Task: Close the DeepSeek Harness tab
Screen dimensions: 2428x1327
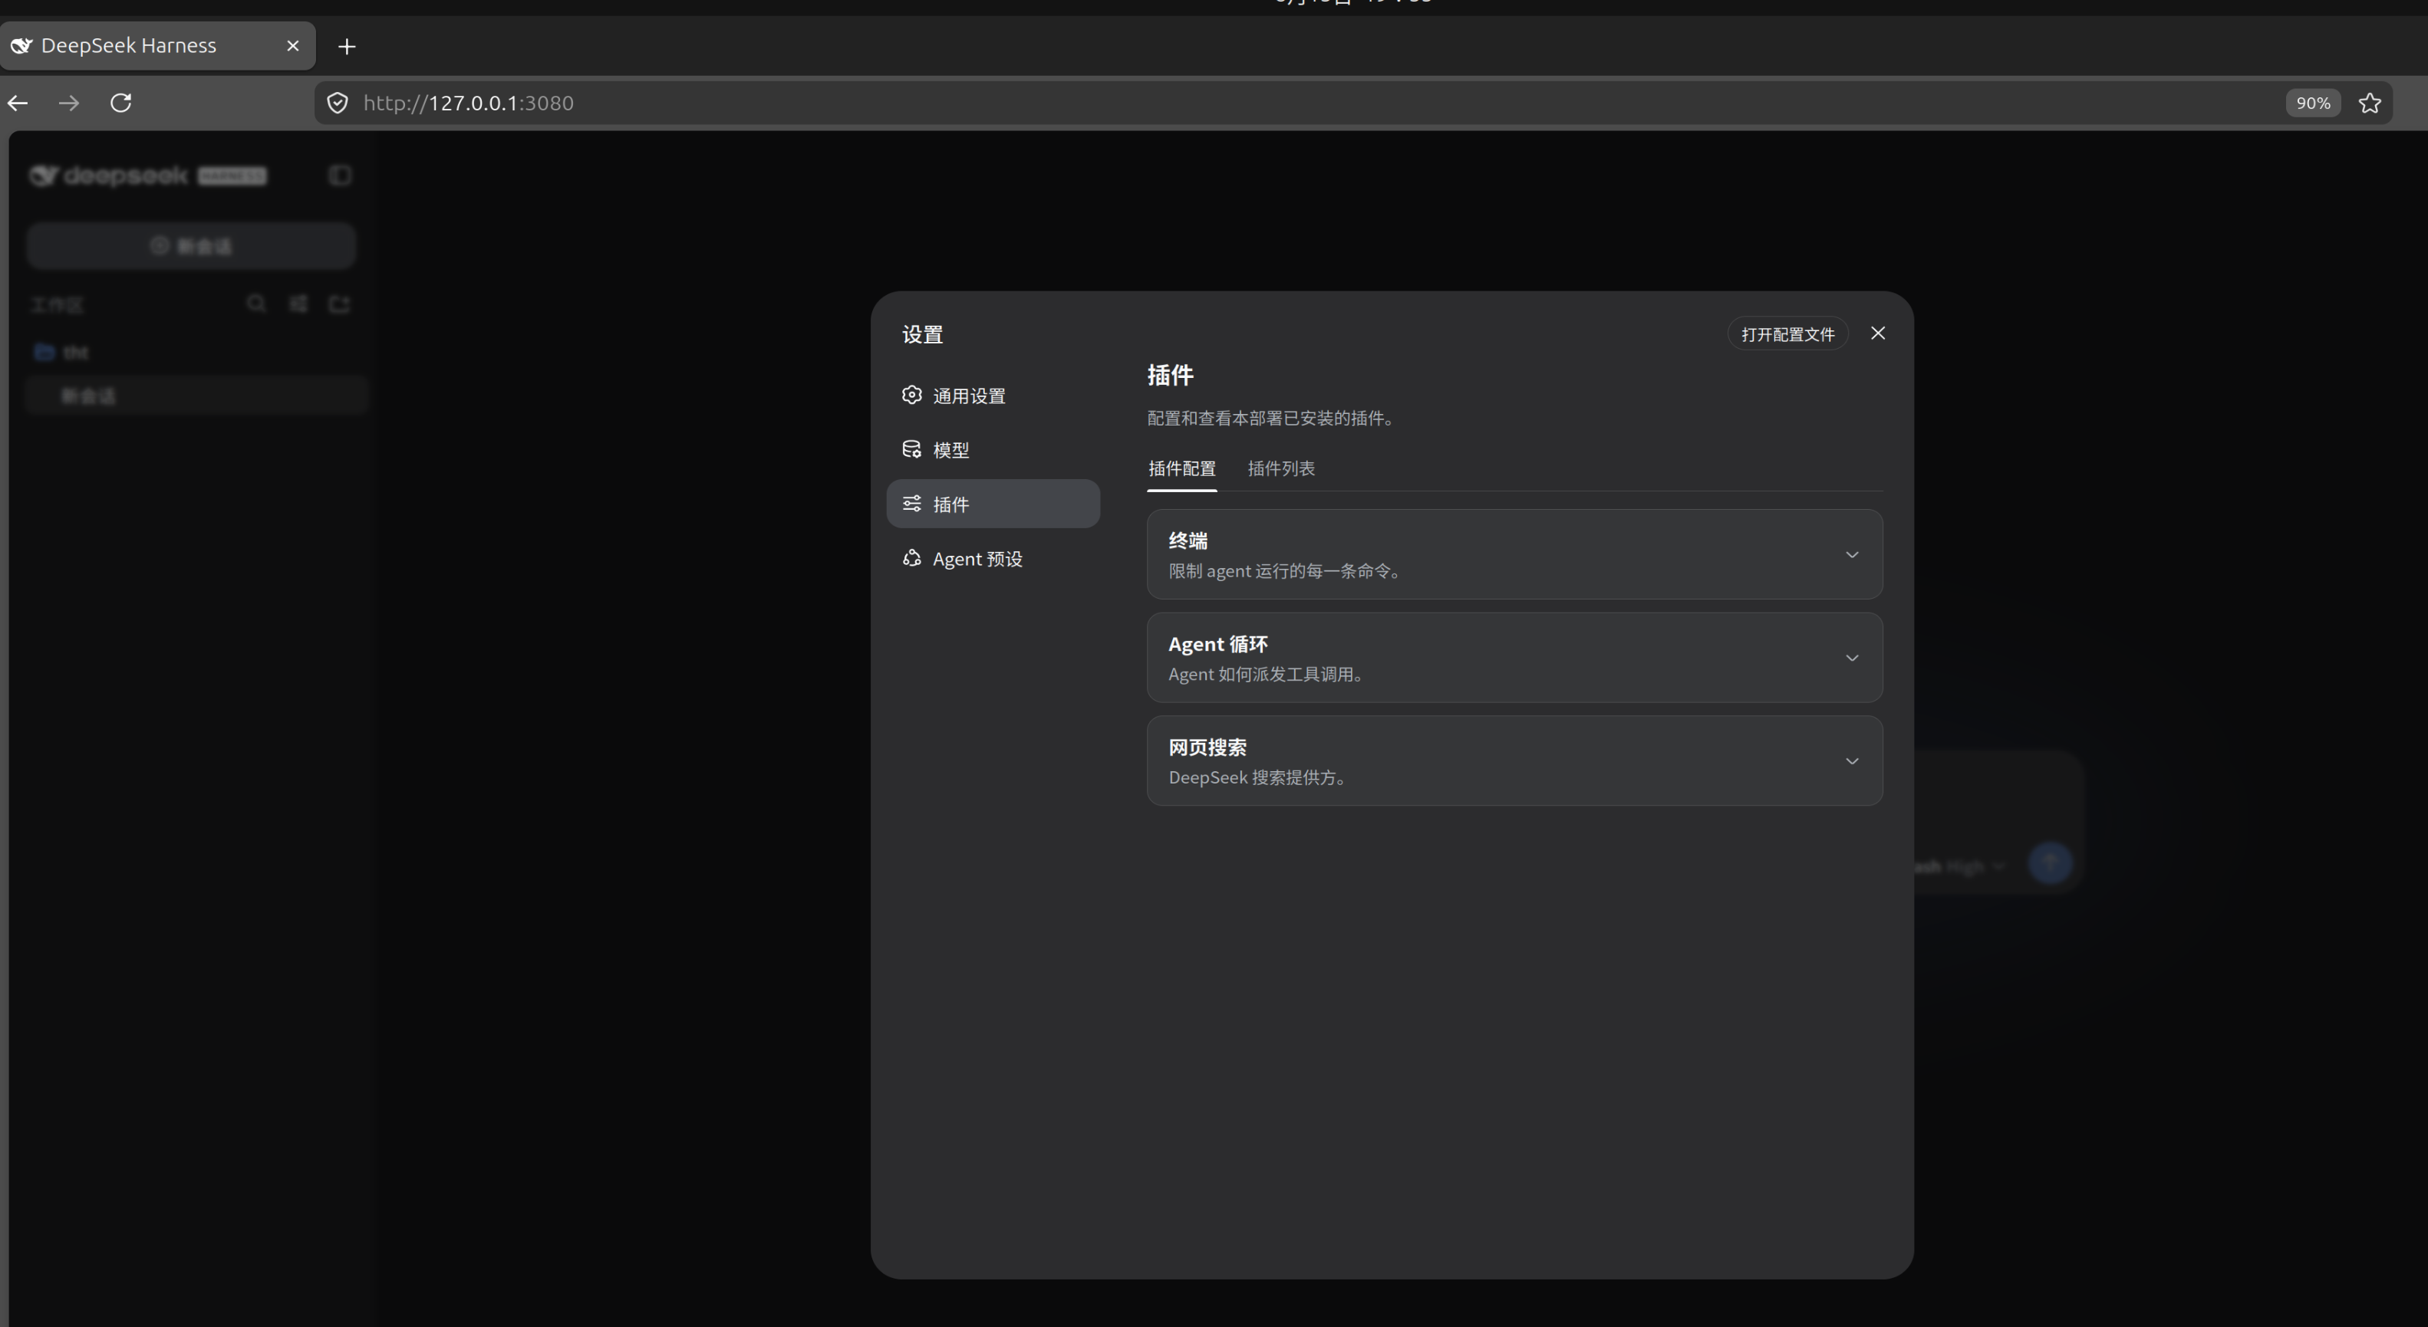Action: [x=293, y=45]
